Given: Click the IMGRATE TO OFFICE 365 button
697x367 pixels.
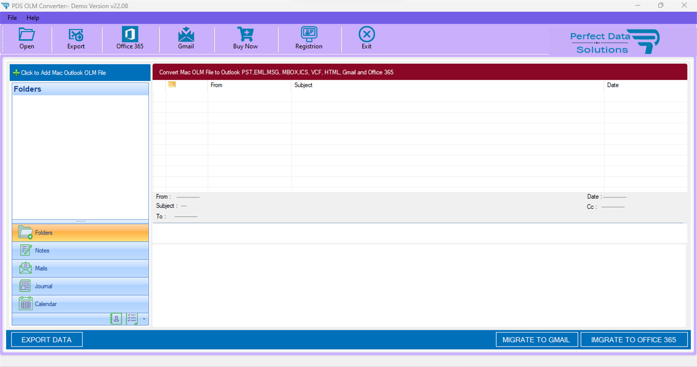Looking at the screenshot, I should [634, 340].
